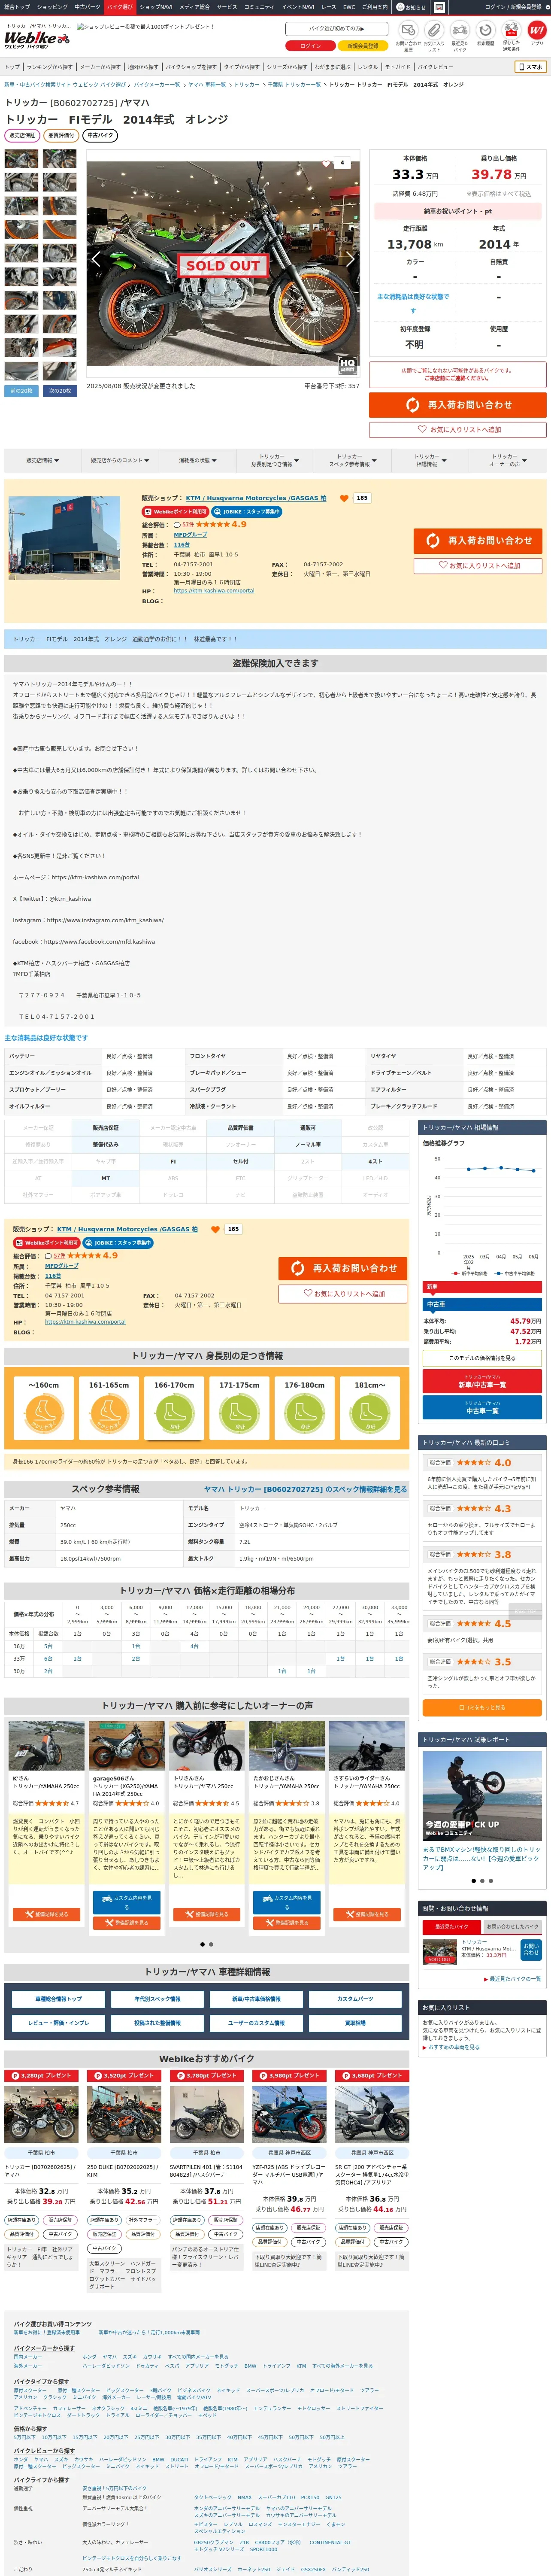Open ショップNAVI in the top menu
The width and height of the screenshot is (551, 2576).
[156, 7]
